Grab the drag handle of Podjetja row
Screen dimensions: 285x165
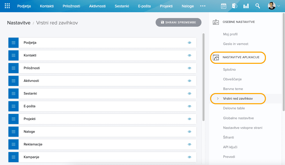click(13, 42)
